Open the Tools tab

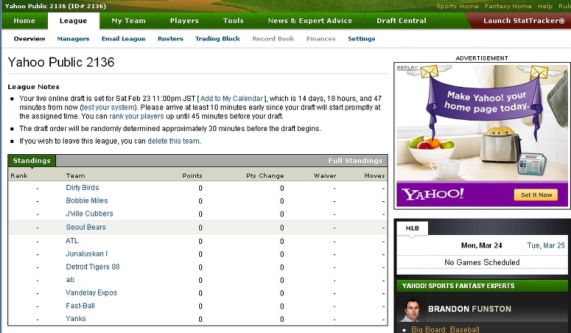coord(233,21)
